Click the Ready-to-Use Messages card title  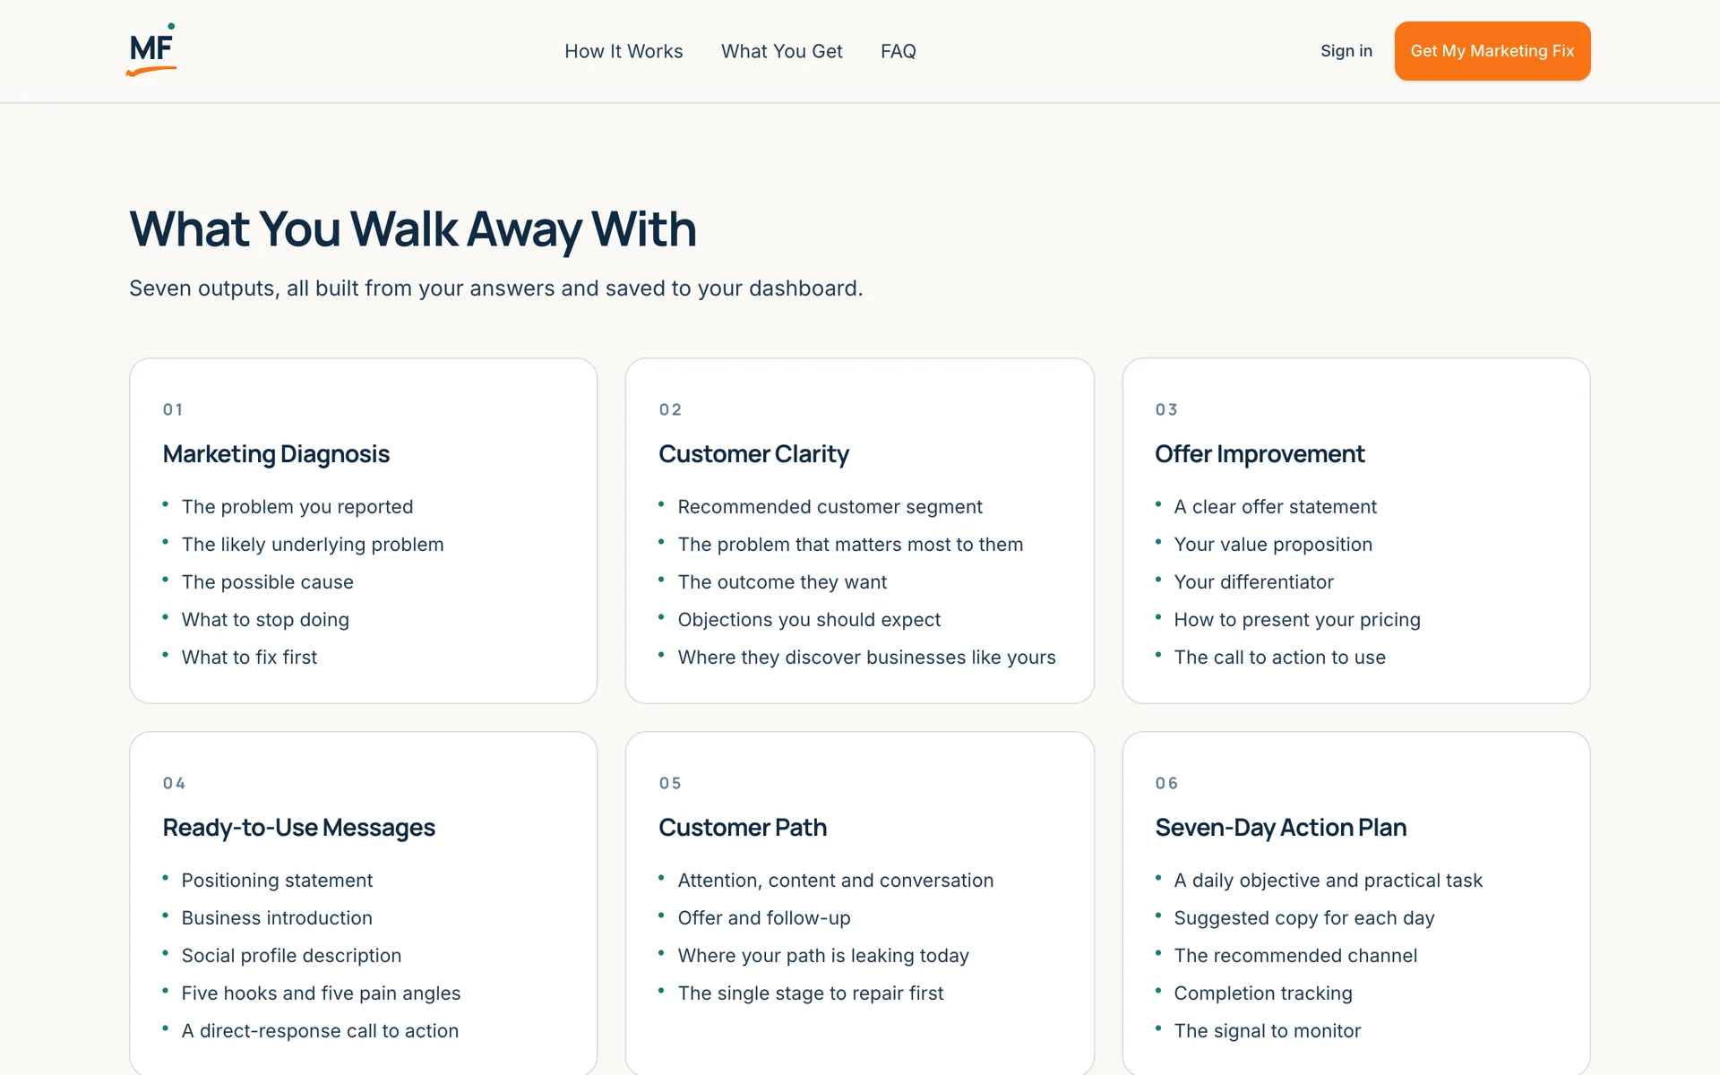[x=299, y=828]
